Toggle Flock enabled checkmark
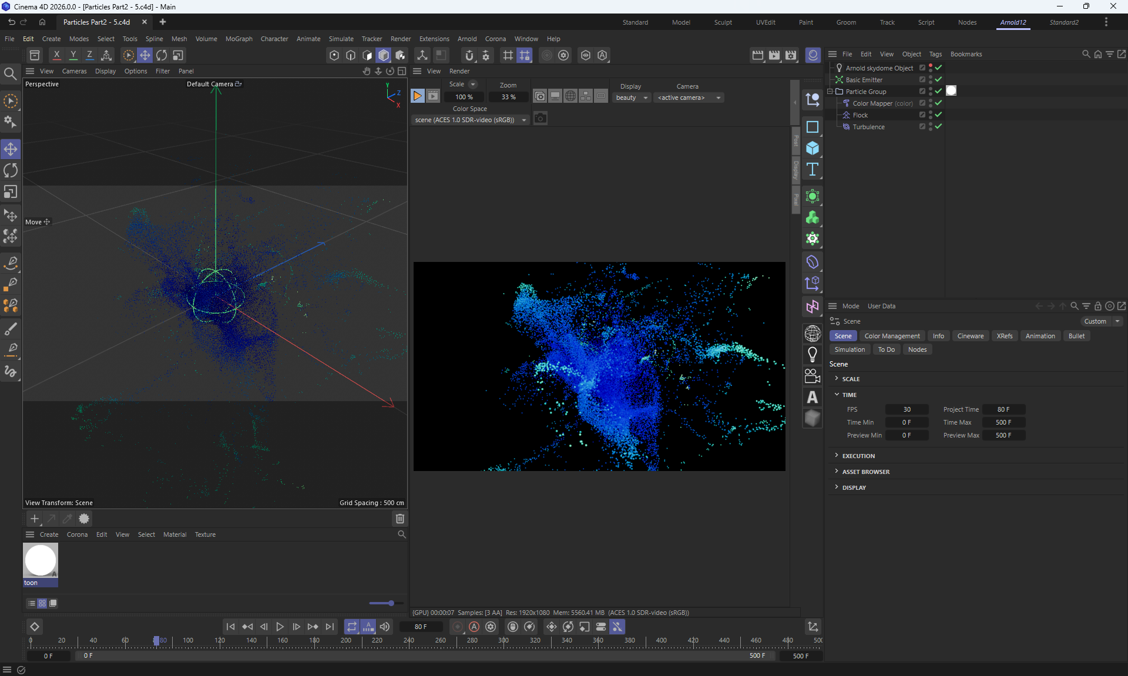 (x=938, y=115)
